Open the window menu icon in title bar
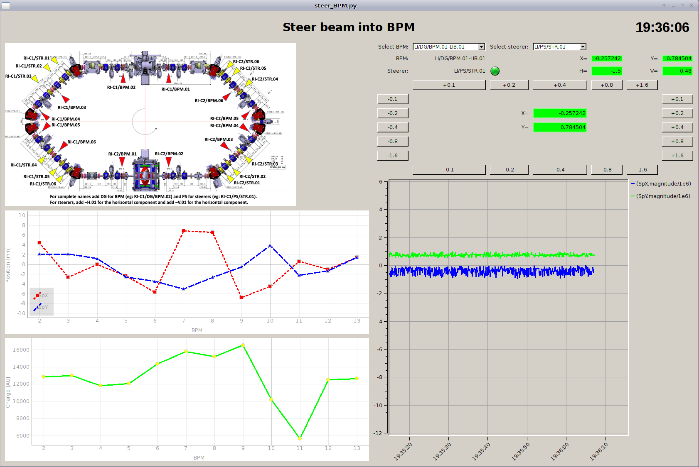This screenshot has width=699, height=467. tap(6, 5)
